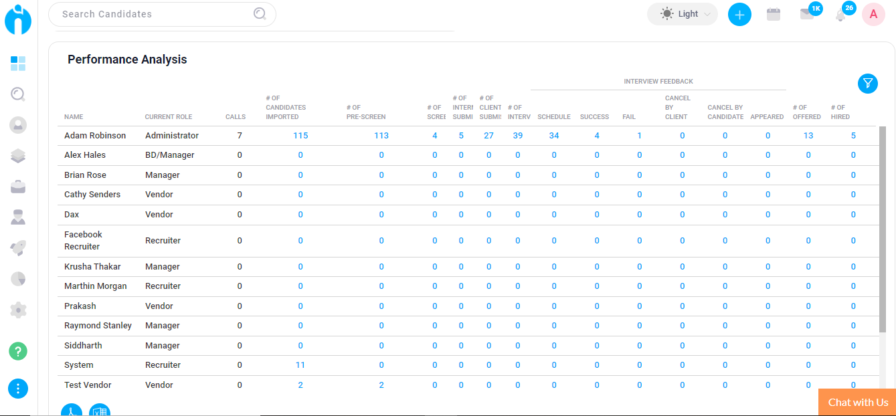This screenshot has height=416, width=896.
Task: Export the table as Excel icon
Action: tap(100, 410)
